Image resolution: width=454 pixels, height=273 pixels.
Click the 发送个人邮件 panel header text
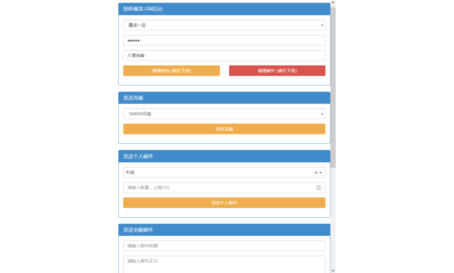point(138,156)
